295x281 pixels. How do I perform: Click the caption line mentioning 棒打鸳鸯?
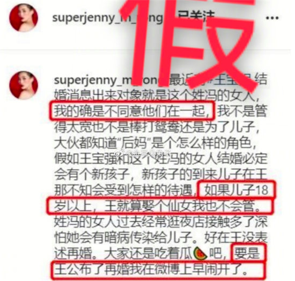tap(157, 127)
